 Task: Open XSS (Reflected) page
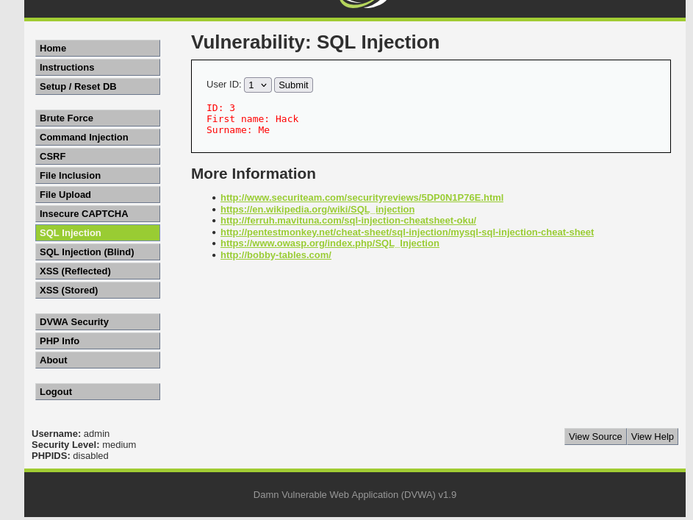(97, 271)
